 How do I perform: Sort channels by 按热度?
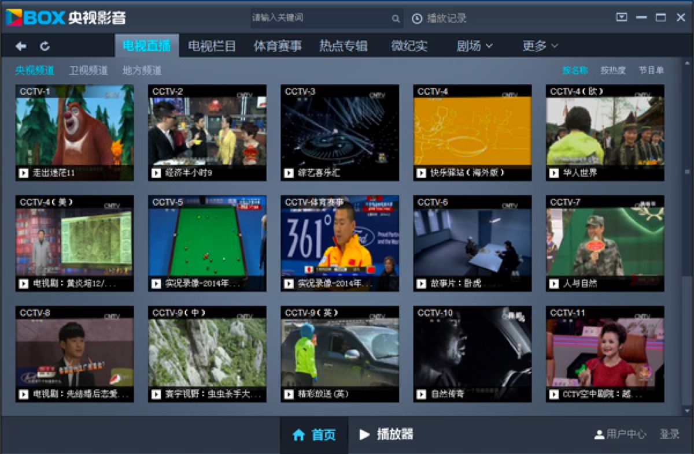pos(612,70)
